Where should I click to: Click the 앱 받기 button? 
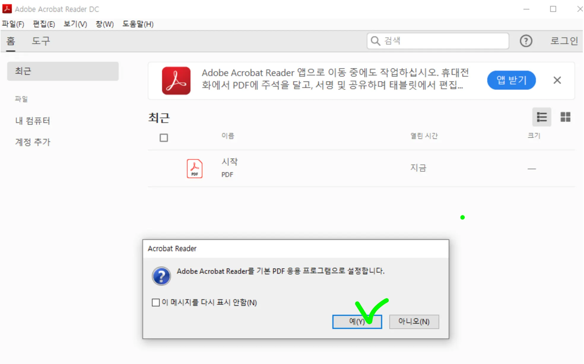click(x=511, y=80)
